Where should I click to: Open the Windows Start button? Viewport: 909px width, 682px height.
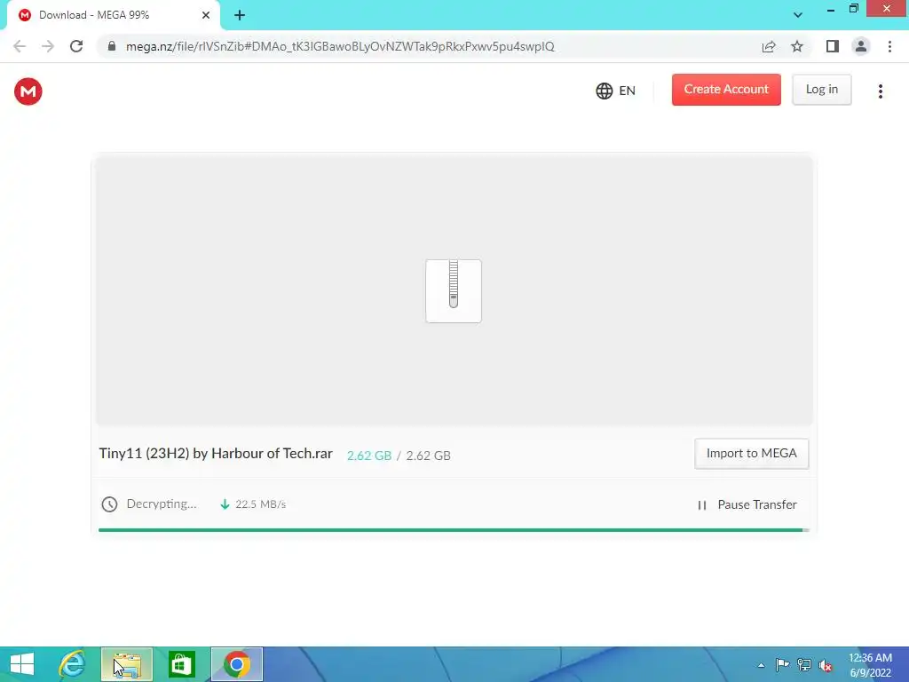(x=22, y=664)
